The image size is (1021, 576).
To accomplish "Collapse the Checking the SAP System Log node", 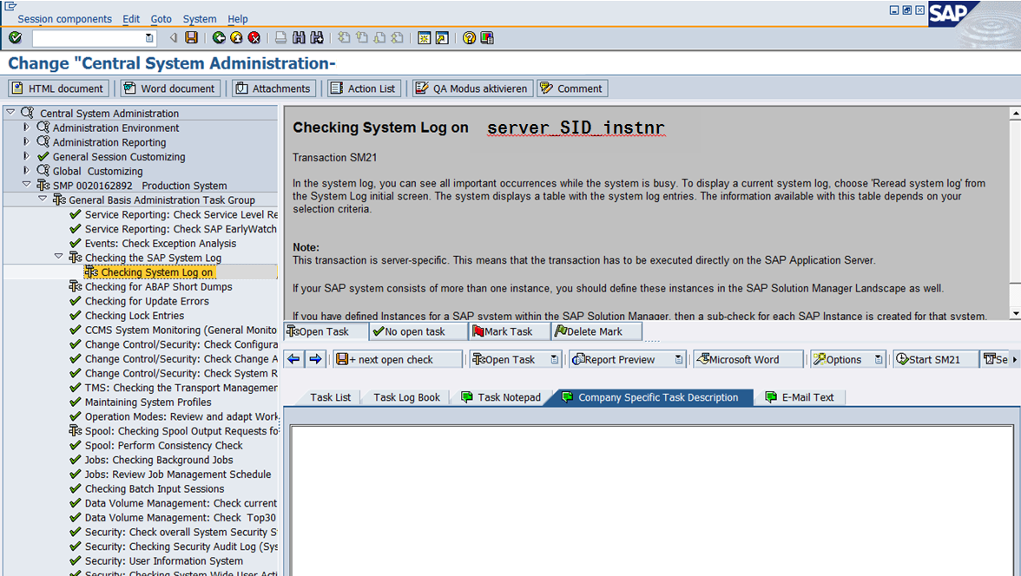I will click(x=59, y=257).
